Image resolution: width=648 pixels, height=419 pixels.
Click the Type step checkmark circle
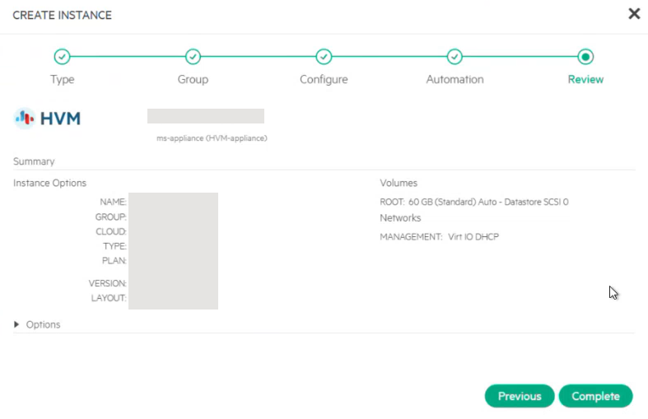[62, 57]
